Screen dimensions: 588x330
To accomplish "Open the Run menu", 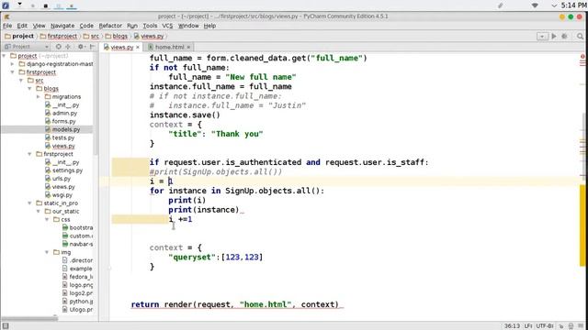I will [x=132, y=26].
